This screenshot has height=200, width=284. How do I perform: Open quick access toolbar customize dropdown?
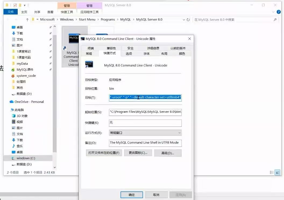point(25,5)
